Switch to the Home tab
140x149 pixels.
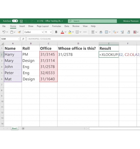tap(13, 26)
